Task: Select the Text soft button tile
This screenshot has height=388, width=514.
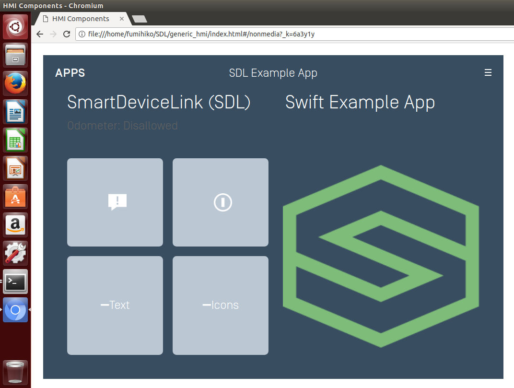Action: tap(115, 306)
